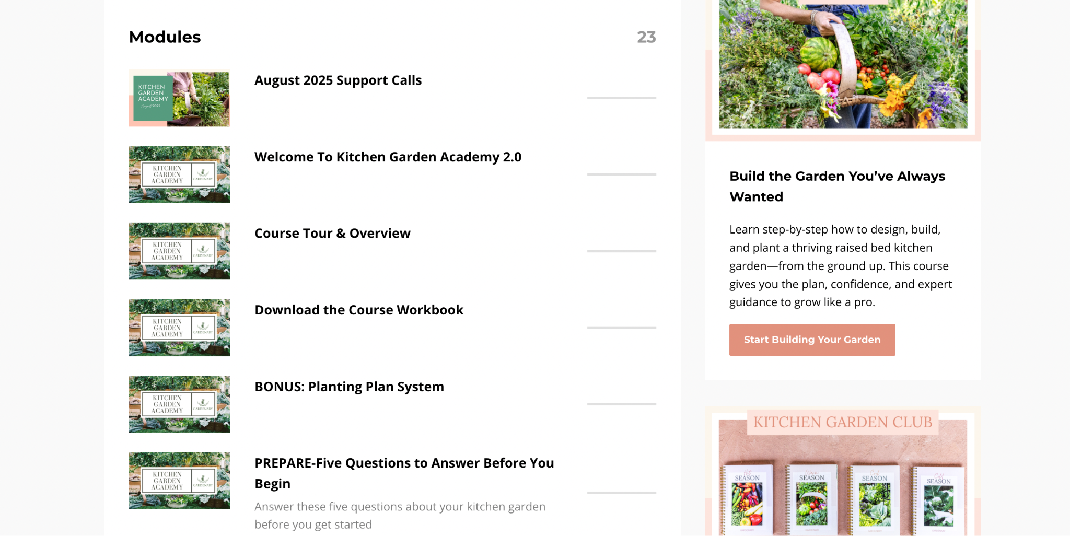Click the module description about five questions
The image size is (1070, 536).
coord(400,516)
